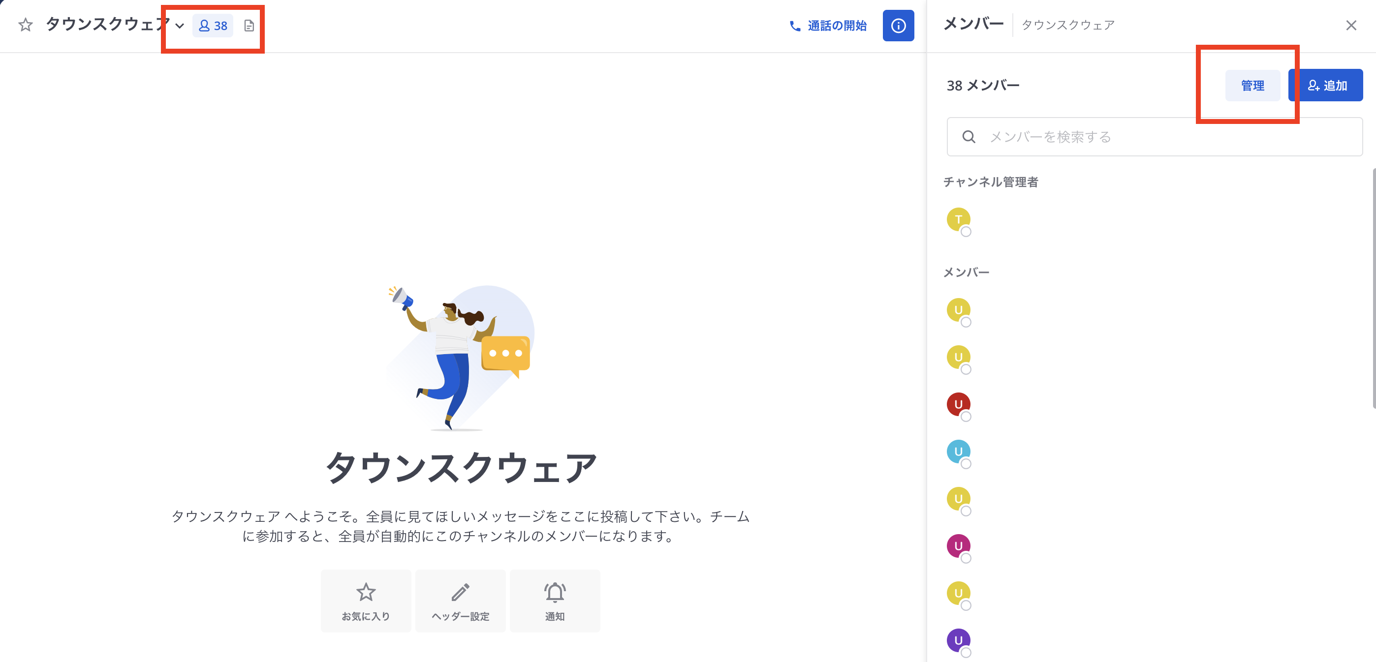Select the channel admin T avatar

coord(958,219)
